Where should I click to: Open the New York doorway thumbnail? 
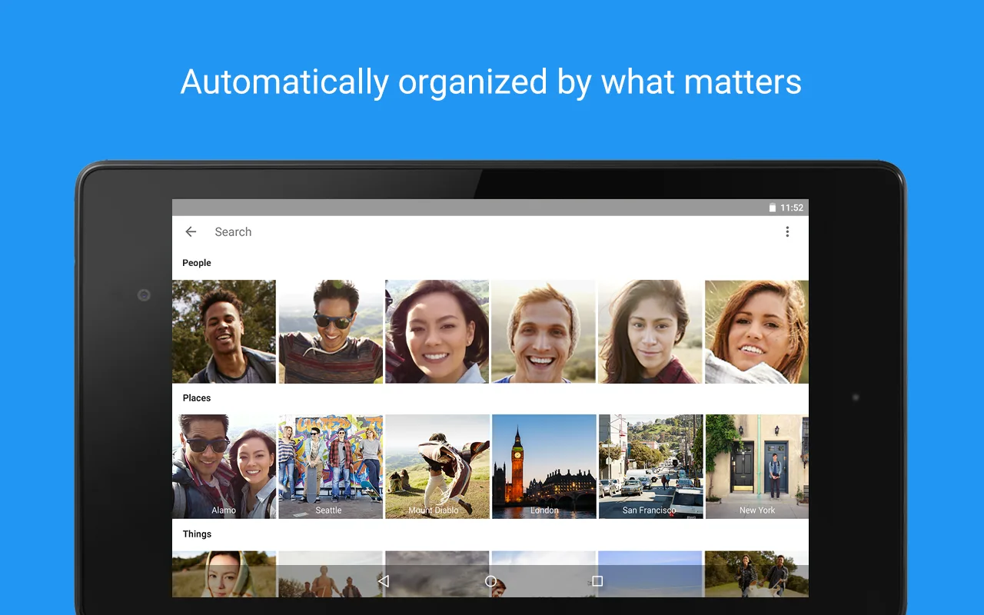click(756, 467)
